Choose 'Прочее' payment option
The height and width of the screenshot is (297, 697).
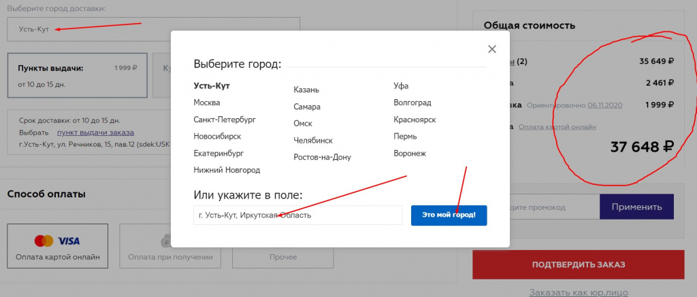[x=282, y=246]
